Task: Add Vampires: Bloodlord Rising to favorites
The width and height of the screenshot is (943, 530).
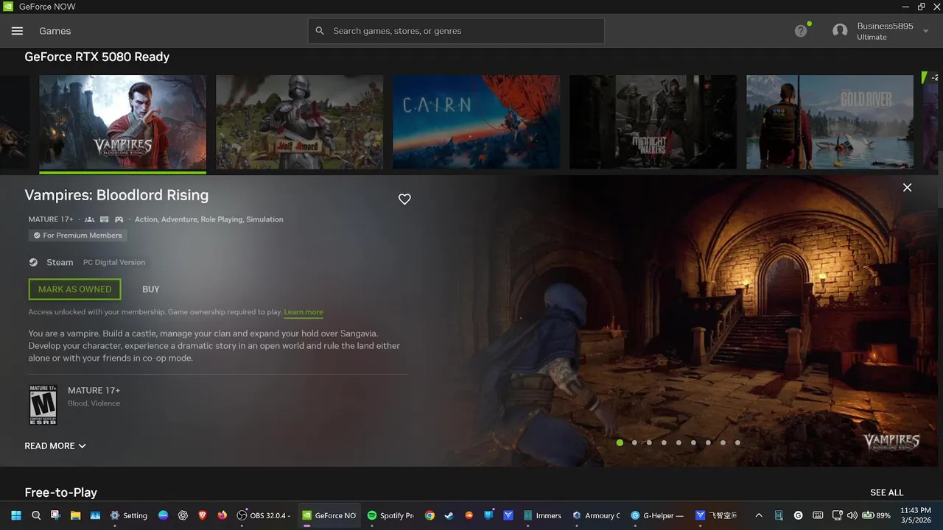Action: [x=404, y=199]
